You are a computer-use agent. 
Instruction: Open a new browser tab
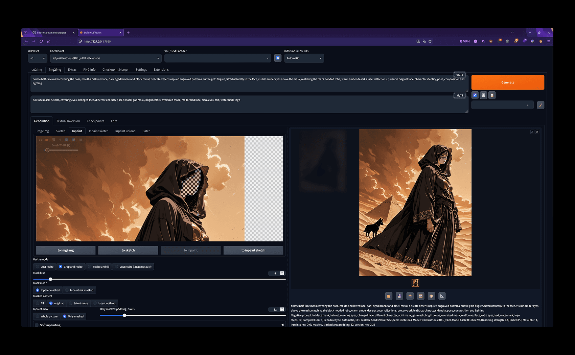pos(128,33)
